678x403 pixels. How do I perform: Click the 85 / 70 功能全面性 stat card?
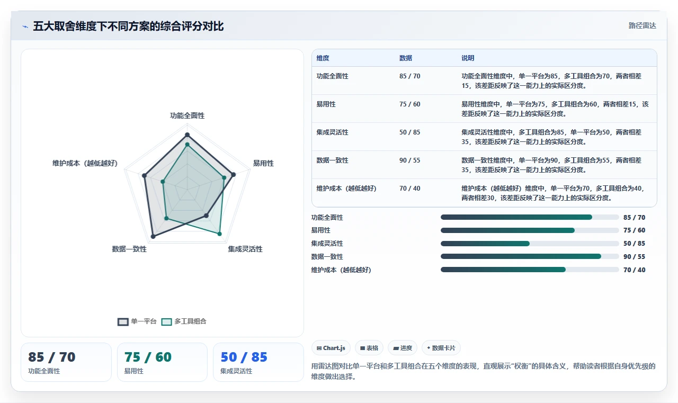click(66, 362)
